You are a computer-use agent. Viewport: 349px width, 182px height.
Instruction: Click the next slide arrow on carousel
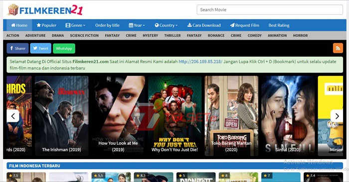(x=337, y=116)
